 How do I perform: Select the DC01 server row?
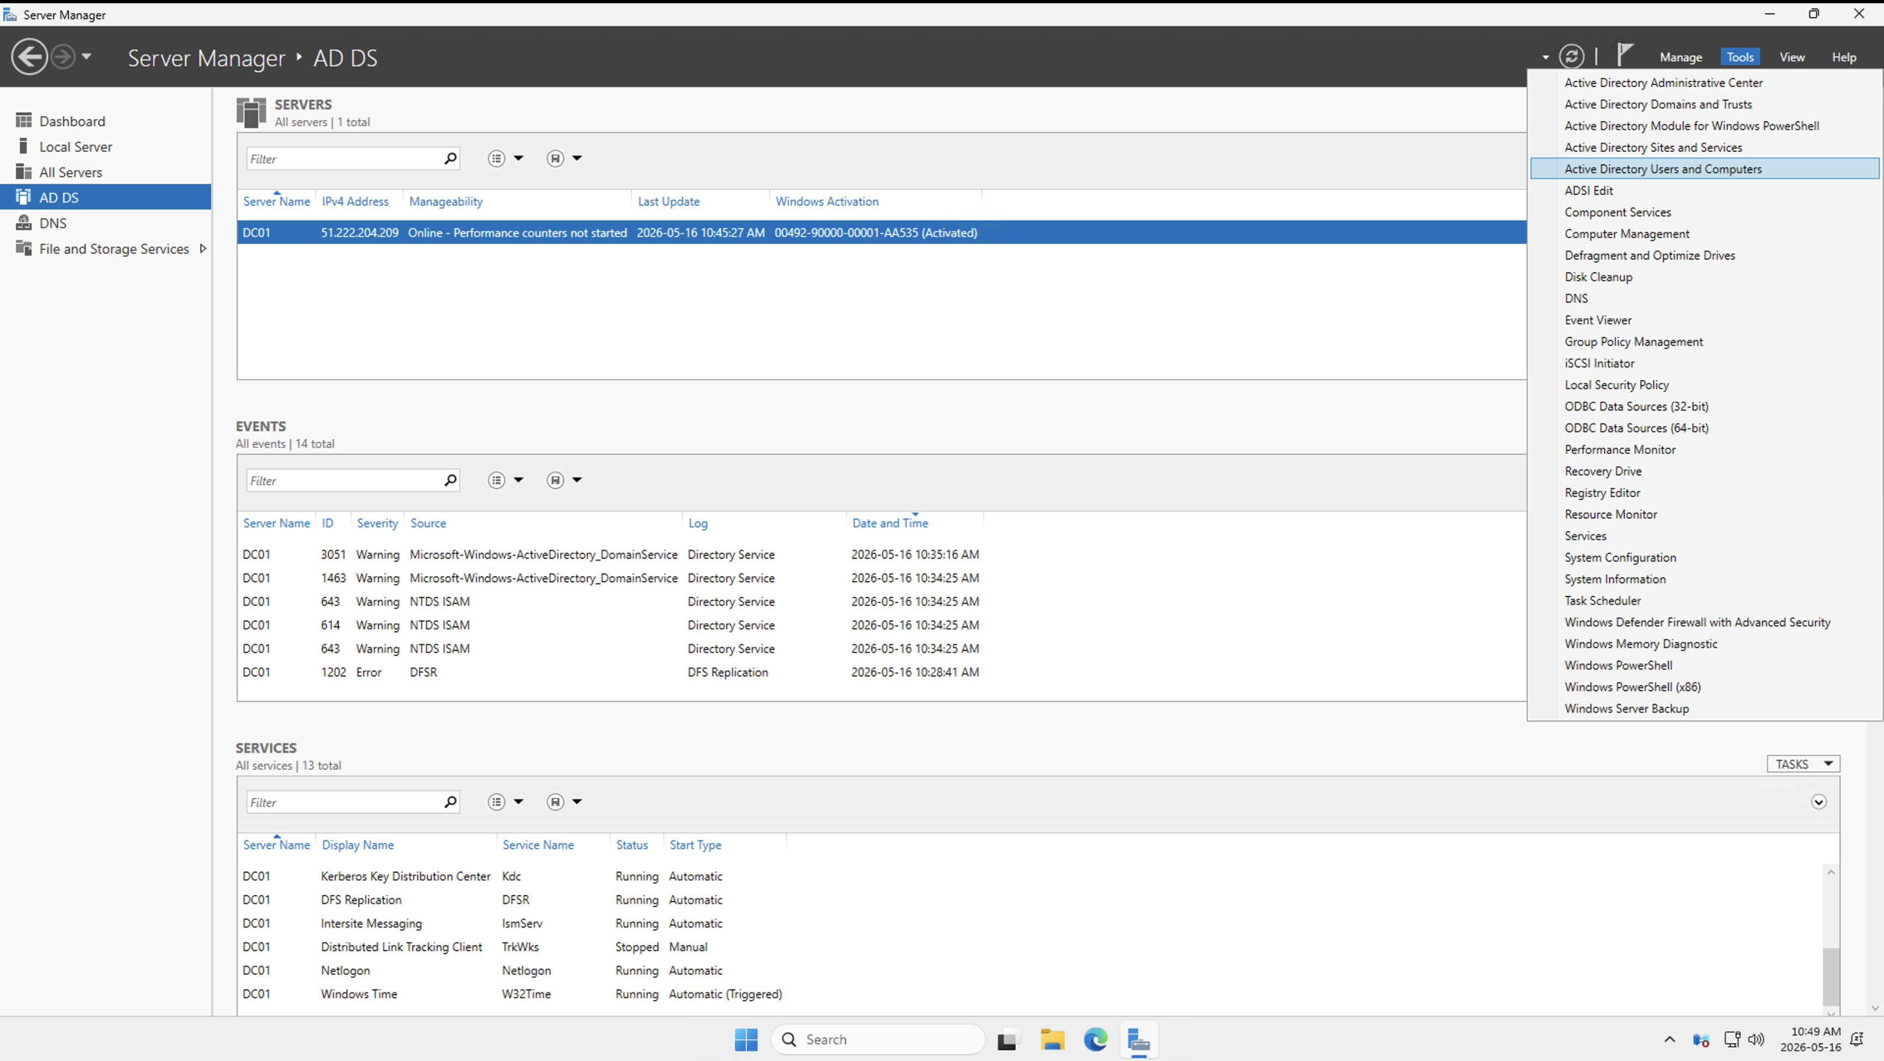881,233
